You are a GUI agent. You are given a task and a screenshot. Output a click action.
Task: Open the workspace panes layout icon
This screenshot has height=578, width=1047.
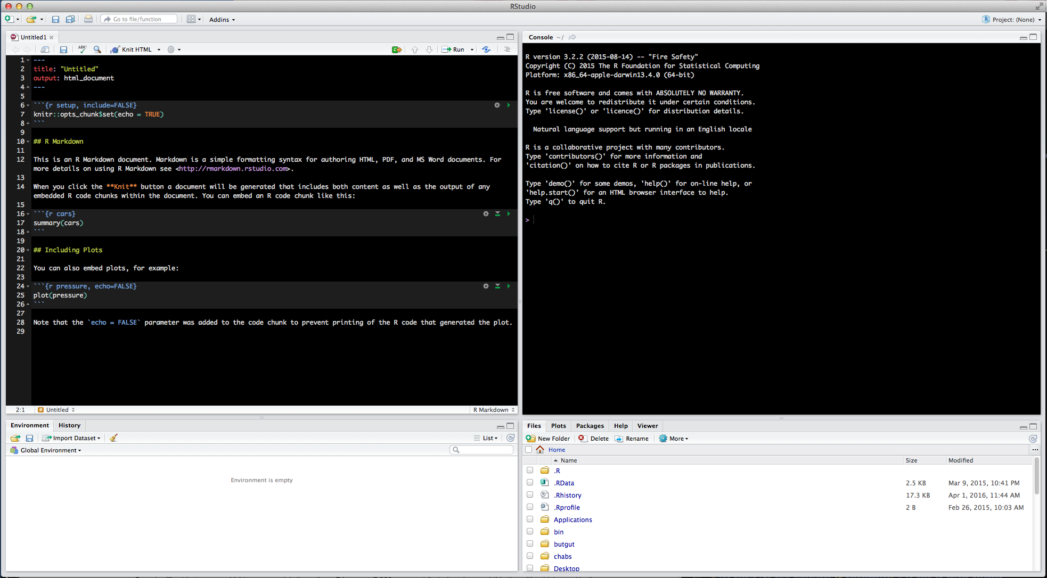point(191,19)
